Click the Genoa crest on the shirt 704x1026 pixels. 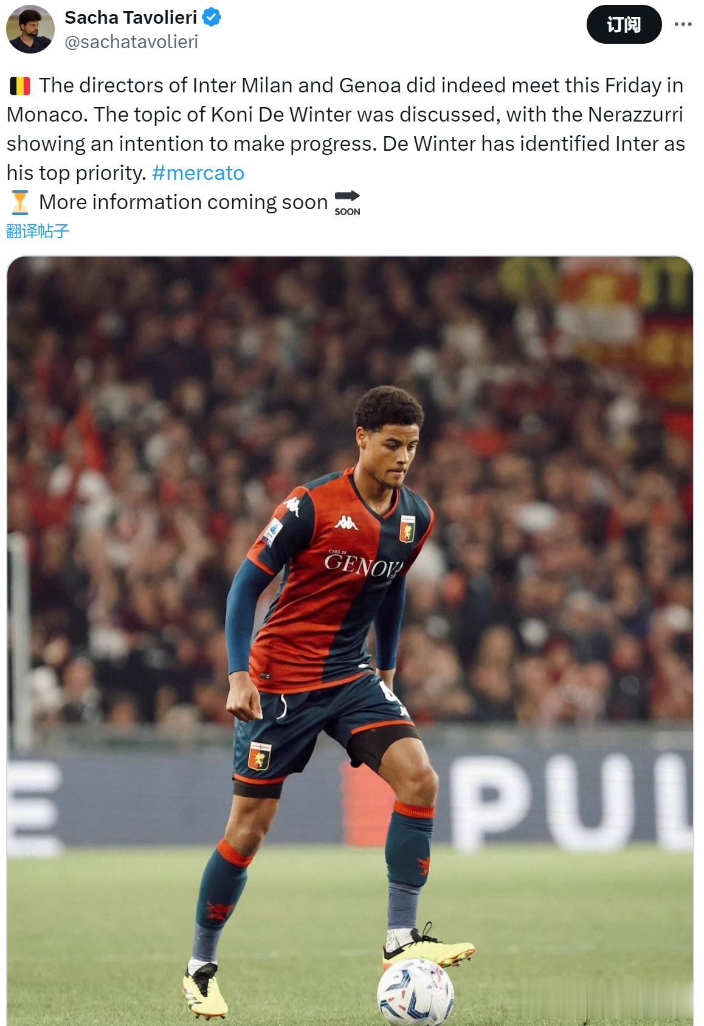(x=407, y=528)
